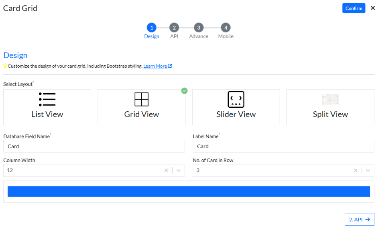
Task: Switch to step 2 API
Action: click(174, 28)
